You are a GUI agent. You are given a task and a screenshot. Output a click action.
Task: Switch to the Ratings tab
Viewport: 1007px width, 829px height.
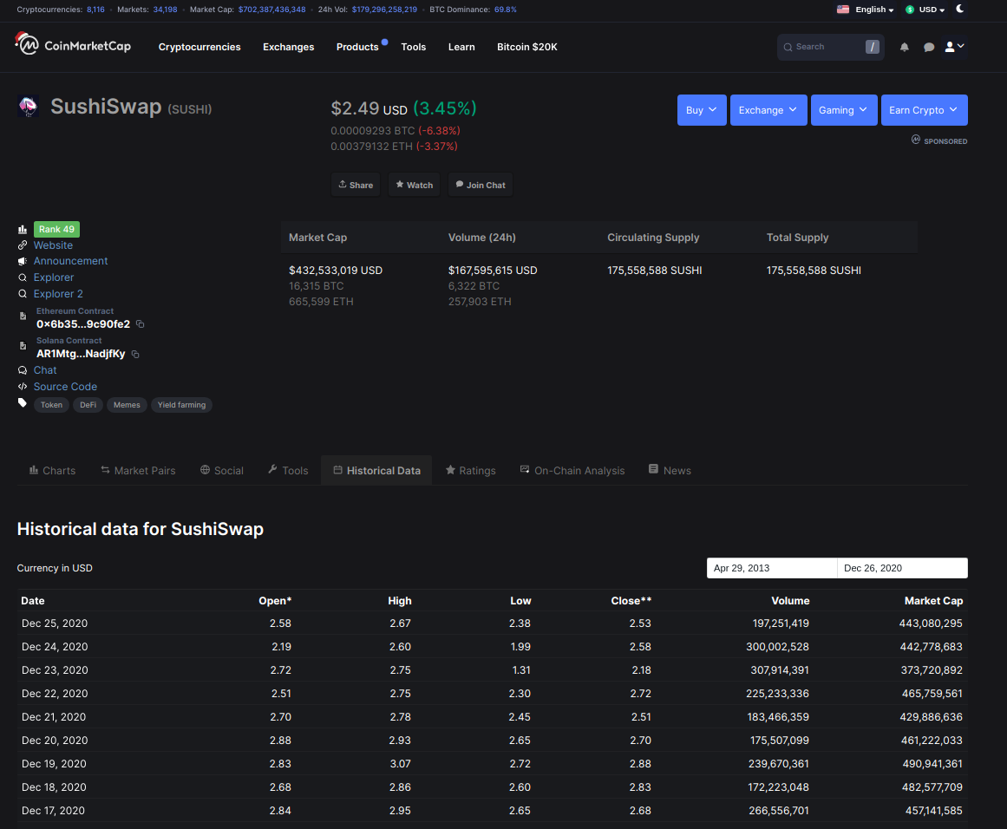coord(471,471)
